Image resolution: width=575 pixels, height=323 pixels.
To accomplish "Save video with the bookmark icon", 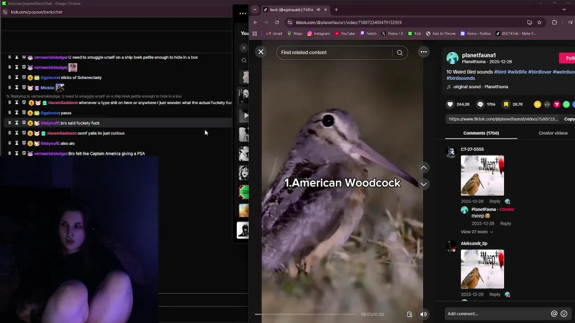I will pyautogui.click(x=506, y=104).
